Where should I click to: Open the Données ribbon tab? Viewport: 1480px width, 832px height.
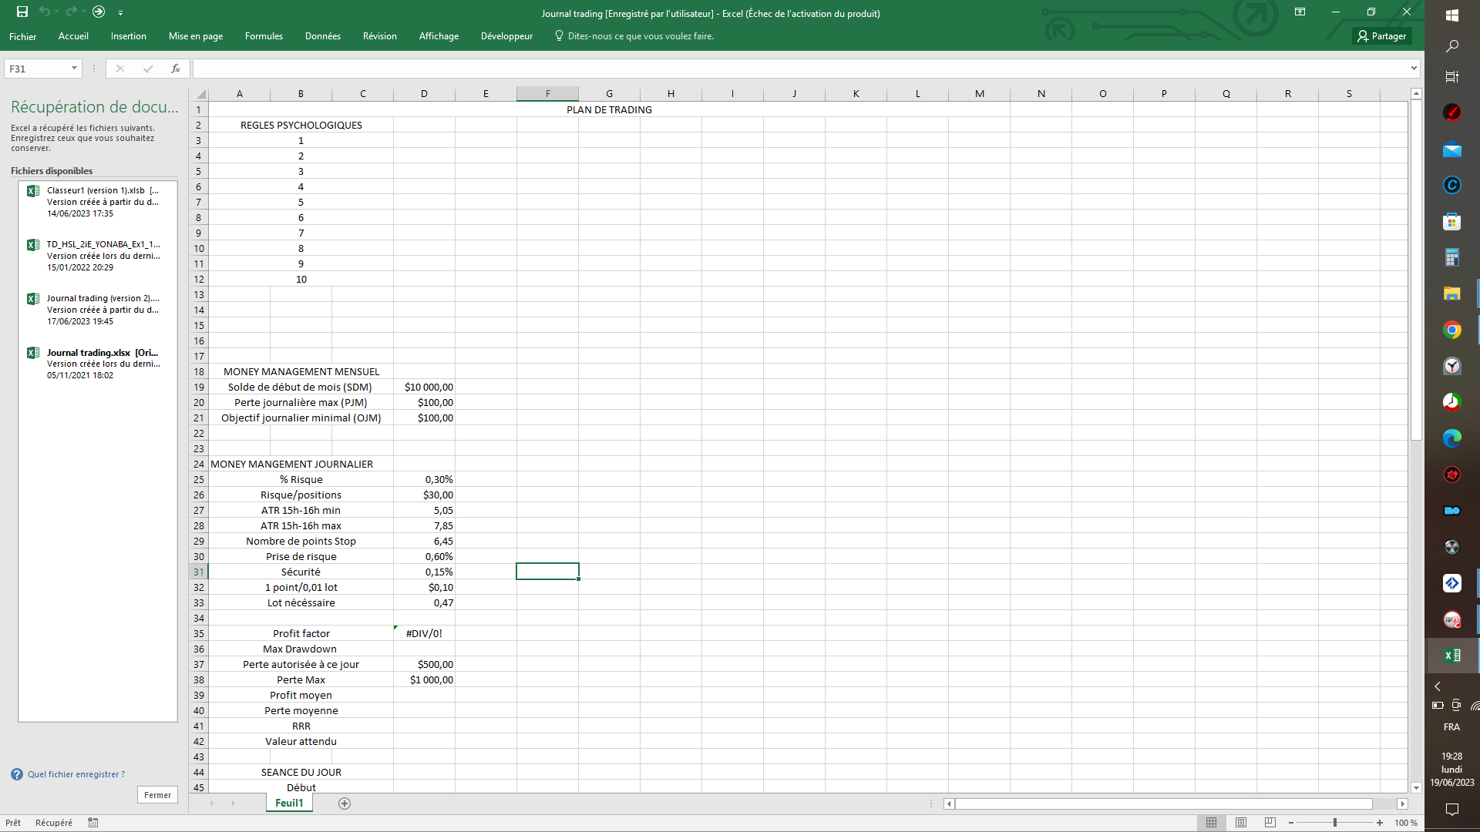(322, 36)
